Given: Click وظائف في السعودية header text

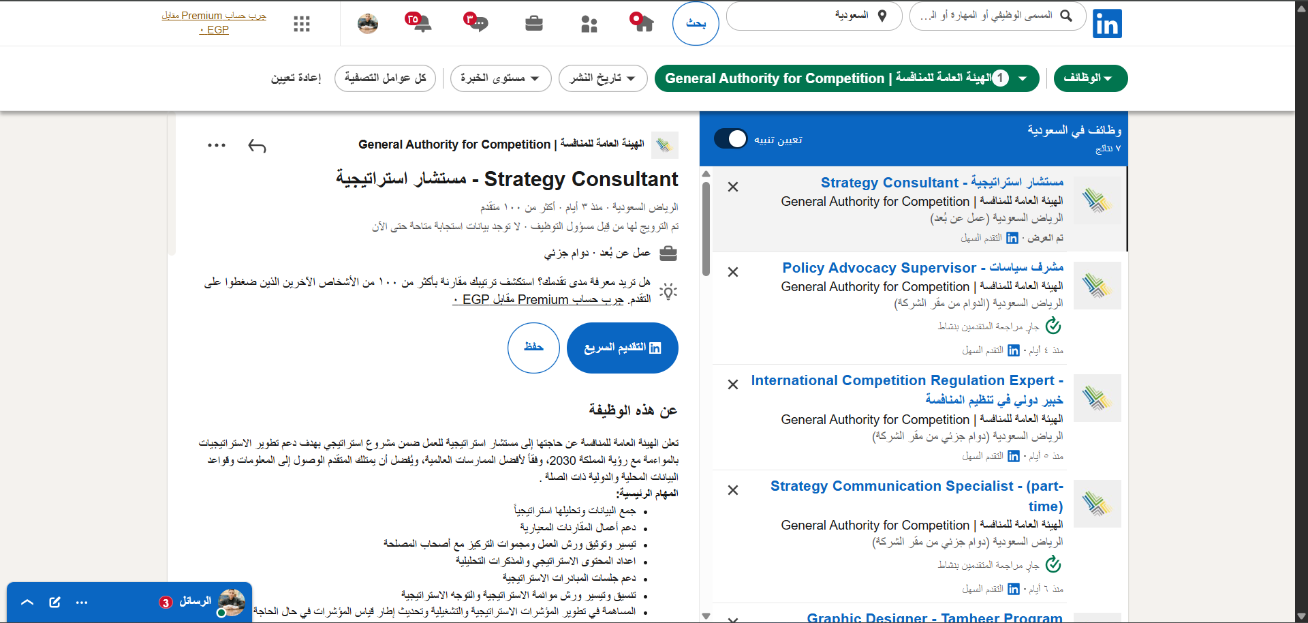Looking at the screenshot, I should point(1074,130).
